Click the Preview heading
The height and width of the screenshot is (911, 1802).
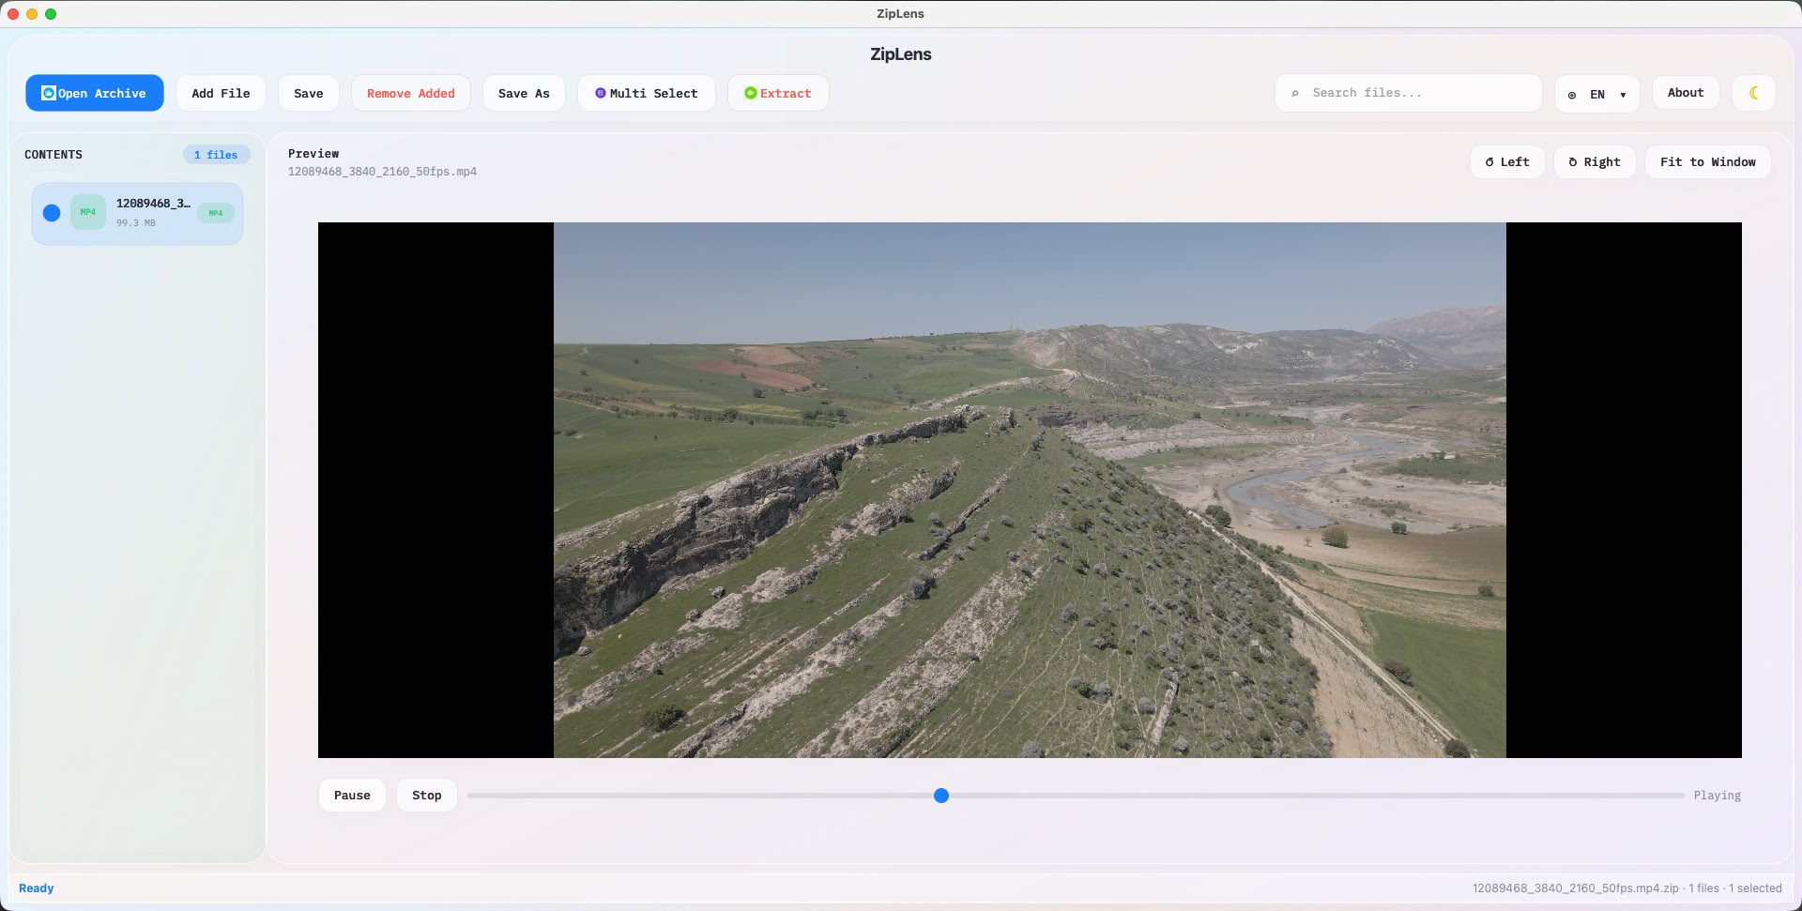coord(313,154)
